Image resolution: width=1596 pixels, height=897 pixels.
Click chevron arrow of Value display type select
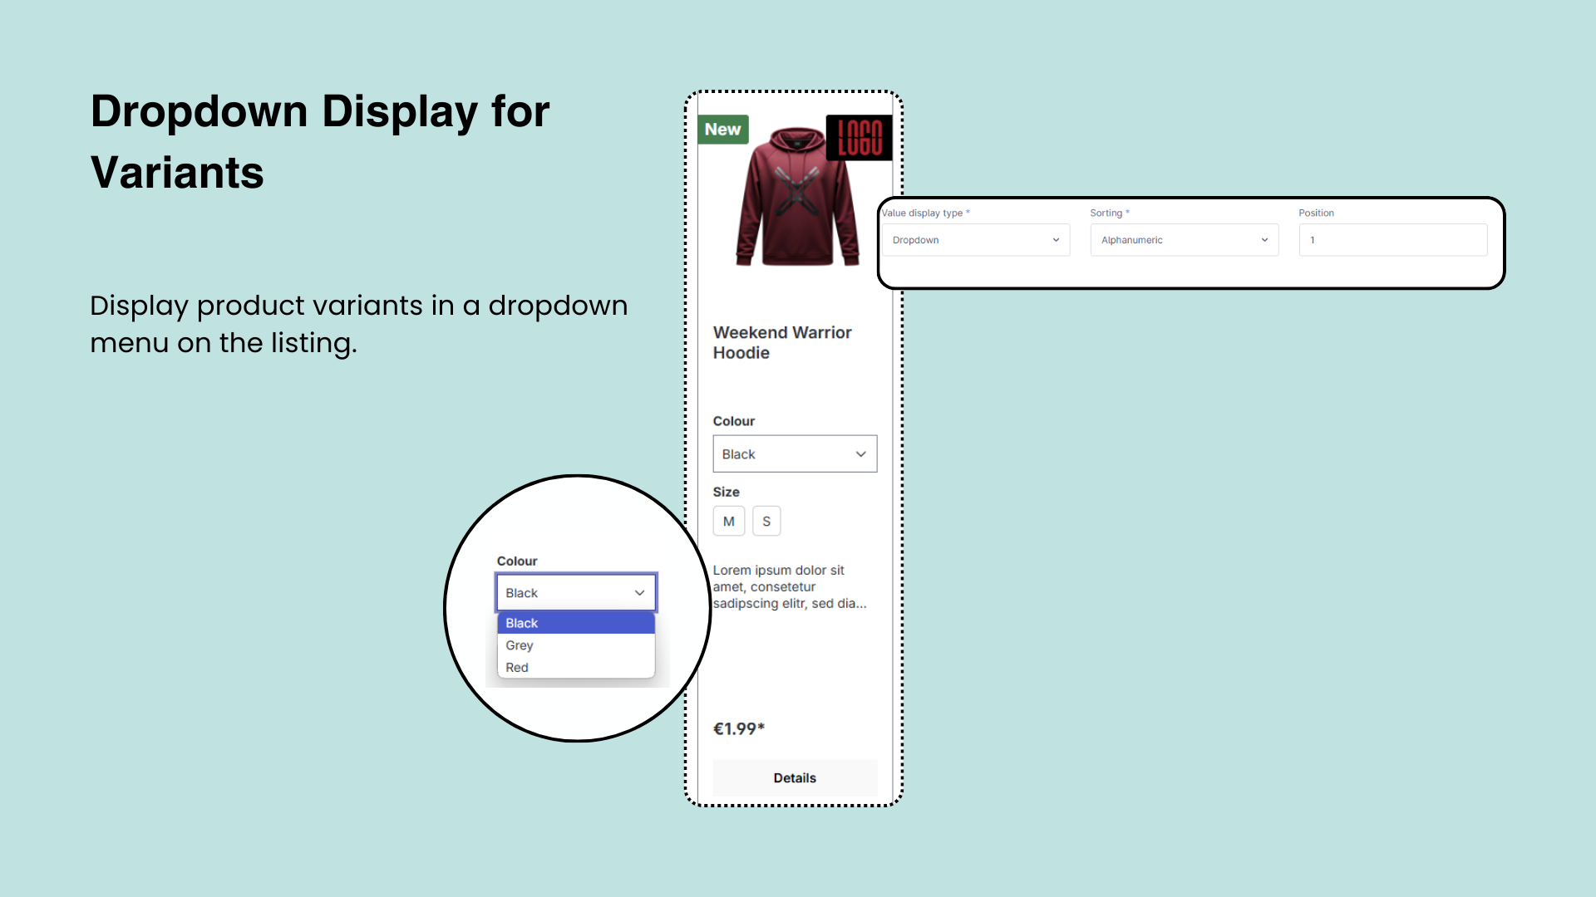click(1056, 240)
